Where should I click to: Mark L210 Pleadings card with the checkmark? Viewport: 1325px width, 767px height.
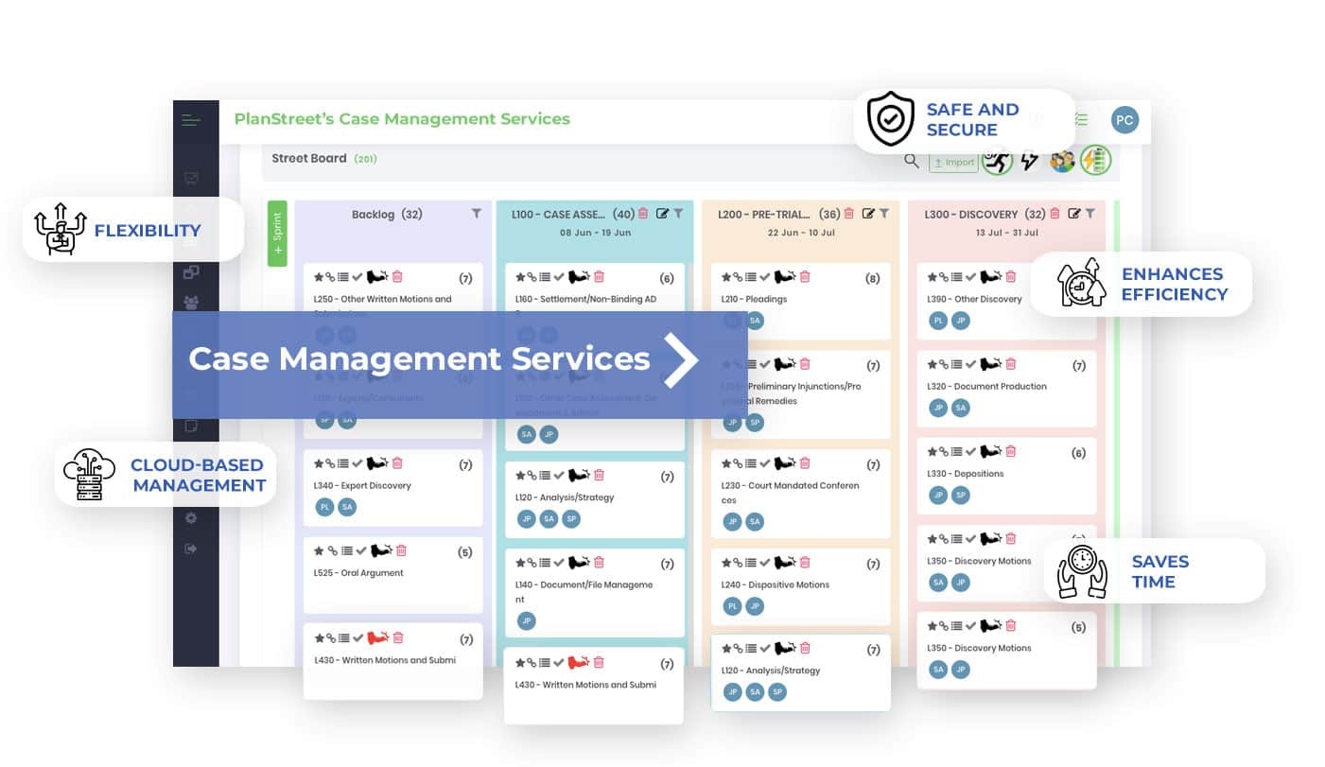pos(764,277)
